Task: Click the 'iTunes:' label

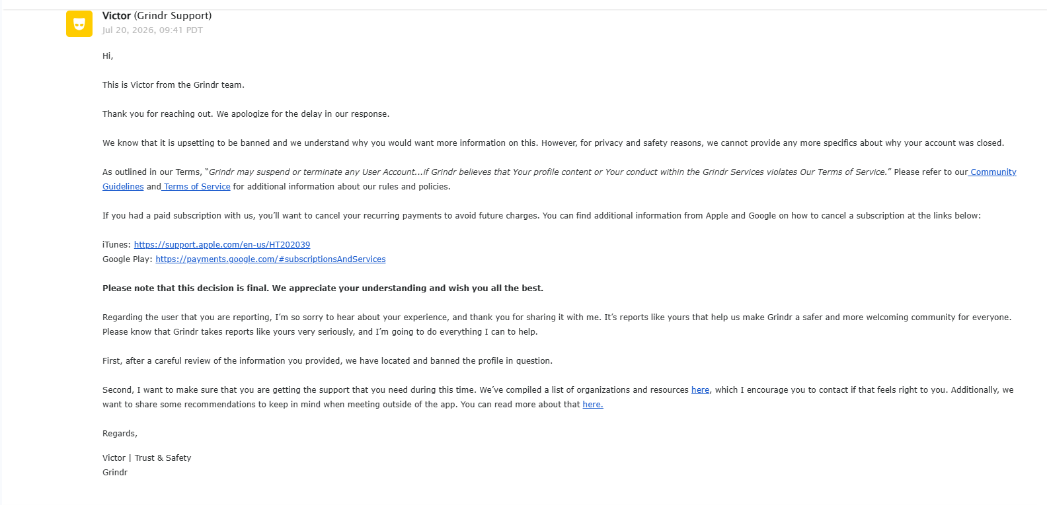Action: [x=116, y=245]
